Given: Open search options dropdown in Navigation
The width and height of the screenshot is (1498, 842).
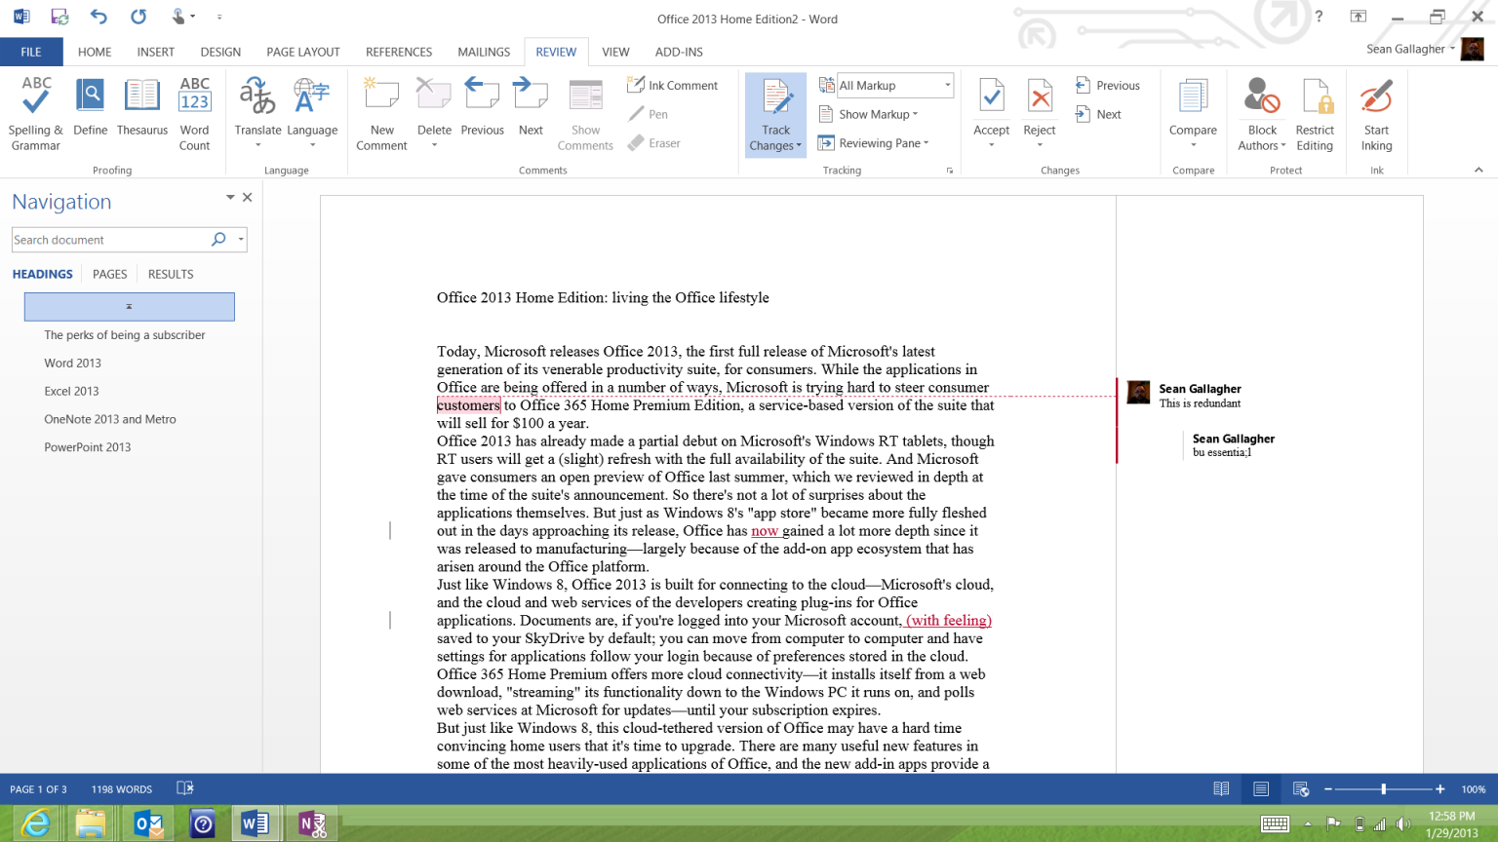Looking at the screenshot, I should 241,240.
